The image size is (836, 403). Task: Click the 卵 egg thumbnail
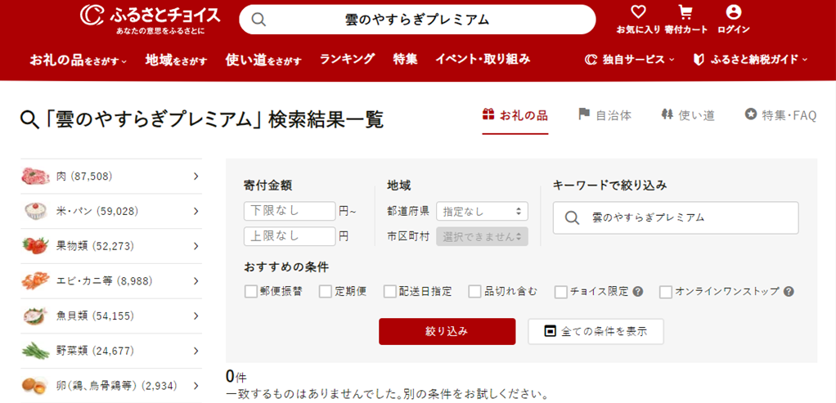tap(36, 385)
